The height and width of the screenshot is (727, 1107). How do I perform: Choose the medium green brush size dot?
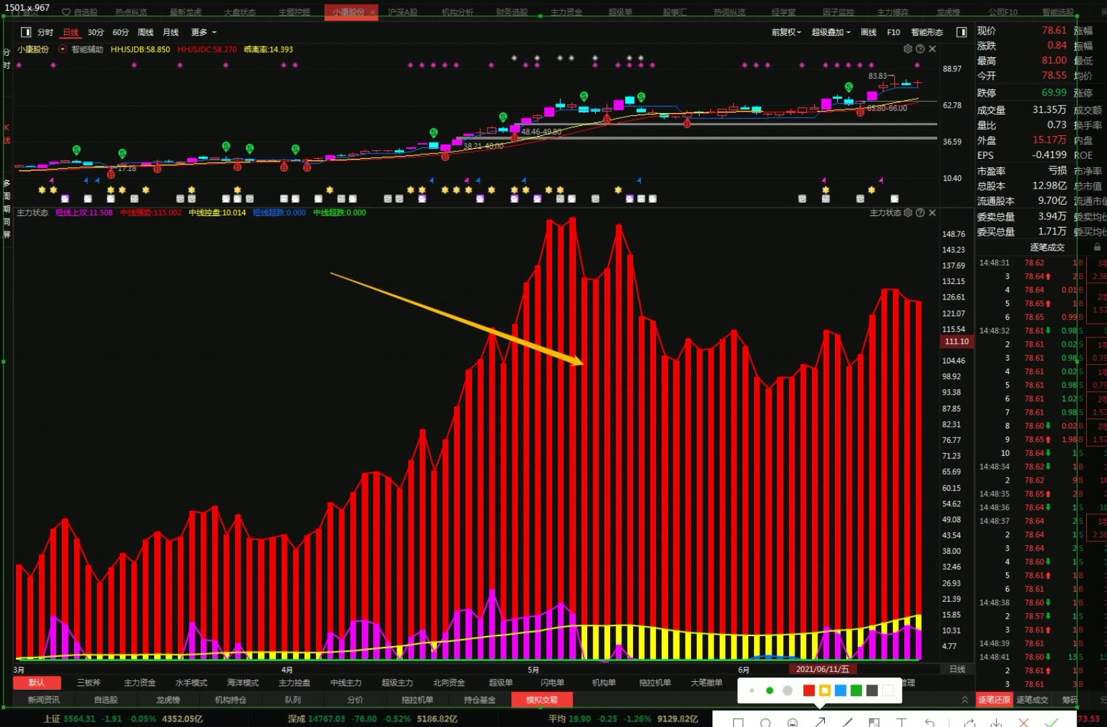coord(769,691)
